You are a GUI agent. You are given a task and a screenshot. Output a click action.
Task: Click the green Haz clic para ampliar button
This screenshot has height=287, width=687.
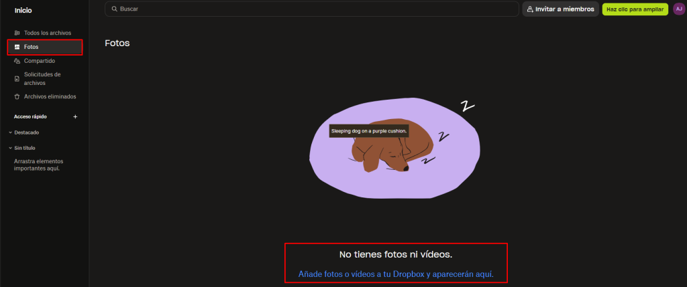pos(635,9)
